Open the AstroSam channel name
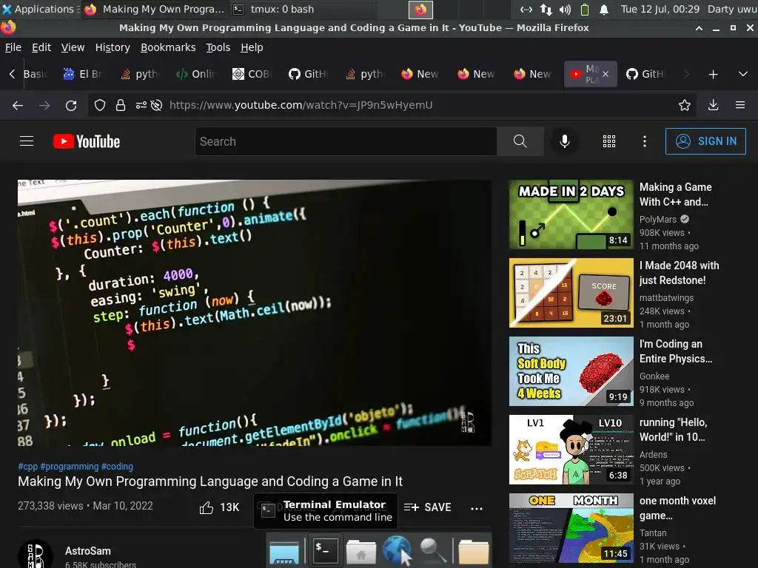The image size is (758, 568). point(88,551)
